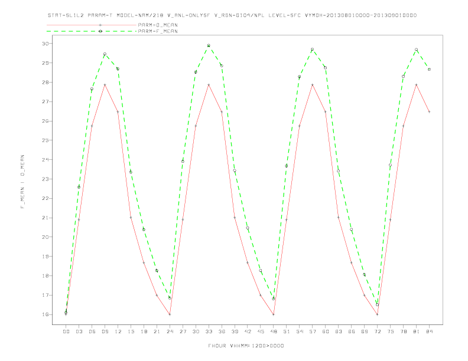This screenshot has height=361, width=468.
Task: Click forecast-hour tick label 48
Action: 274,332
